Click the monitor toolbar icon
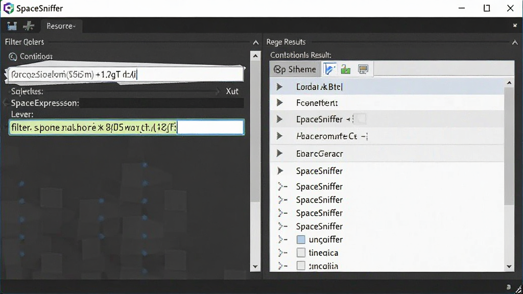 tap(363, 69)
